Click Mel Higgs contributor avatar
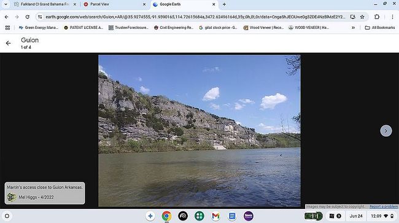The width and height of the screenshot is (399, 223). point(12,197)
